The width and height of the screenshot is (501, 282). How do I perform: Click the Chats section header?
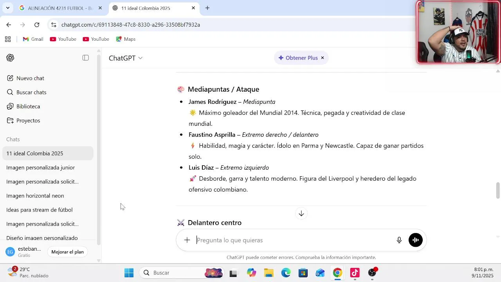click(x=13, y=139)
